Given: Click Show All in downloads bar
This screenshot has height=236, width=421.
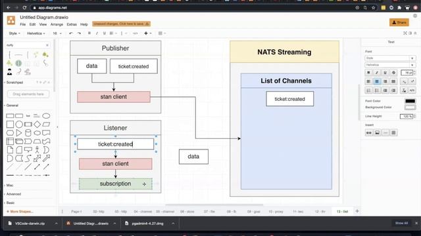Looking at the screenshot, I should (401, 223).
